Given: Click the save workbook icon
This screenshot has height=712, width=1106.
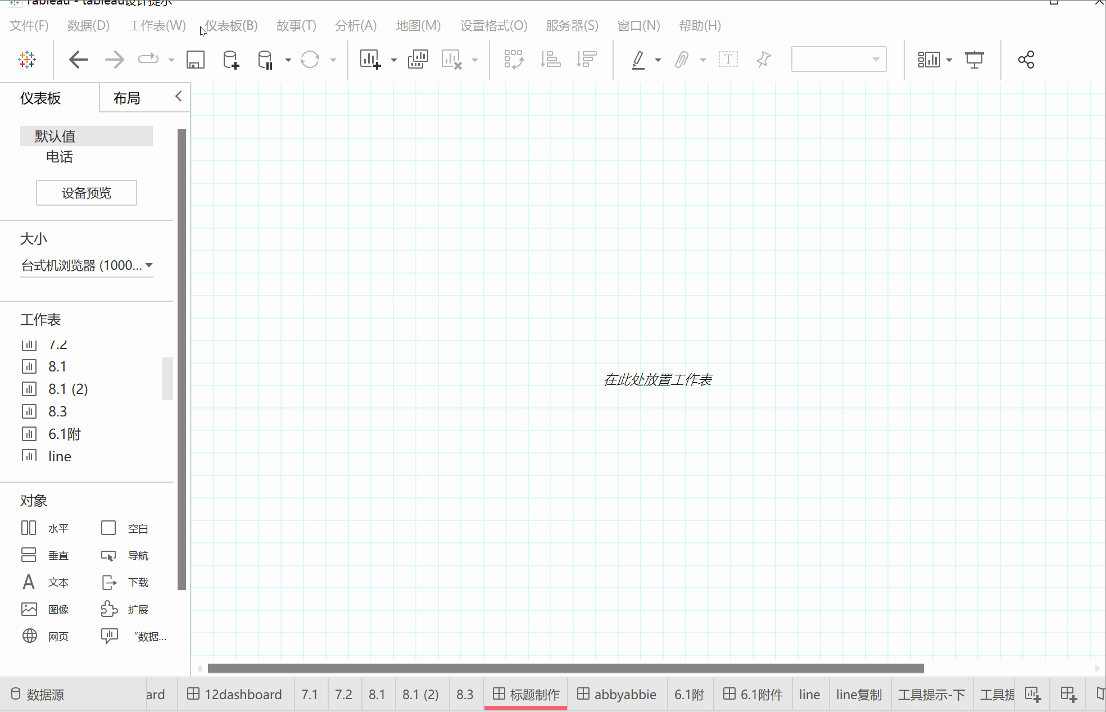Looking at the screenshot, I should pyautogui.click(x=195, y=60).
